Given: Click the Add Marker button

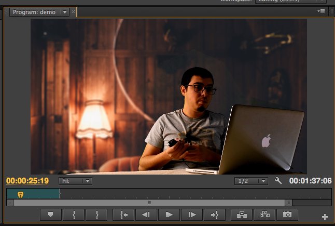Looking at the screenshot, I should [x=51, y=215].
